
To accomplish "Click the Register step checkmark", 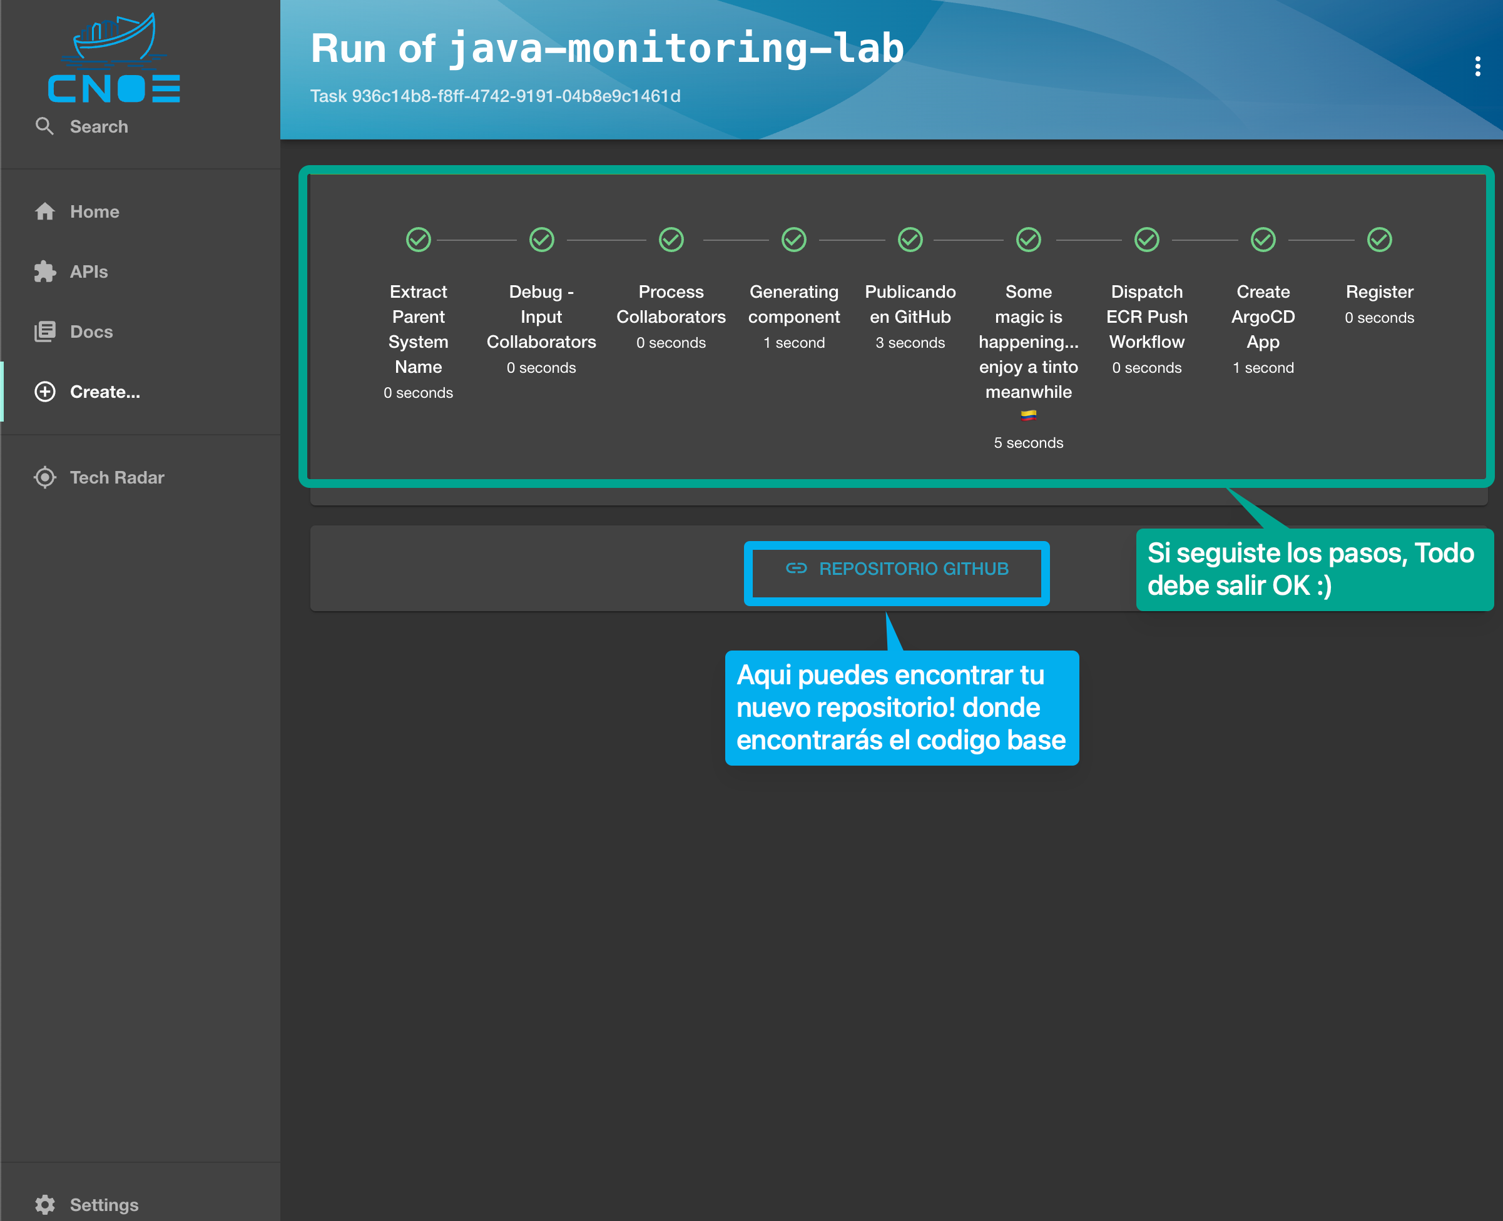I will (1378, 240).
